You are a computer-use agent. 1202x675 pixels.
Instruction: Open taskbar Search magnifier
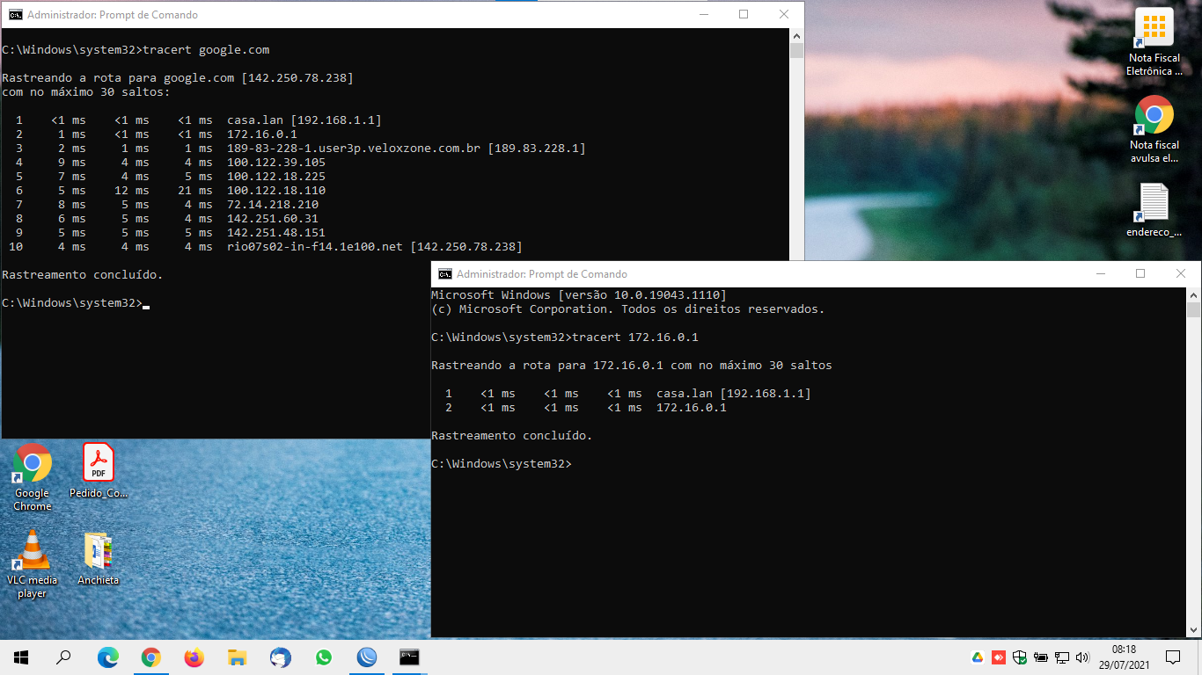coord(64,657)
